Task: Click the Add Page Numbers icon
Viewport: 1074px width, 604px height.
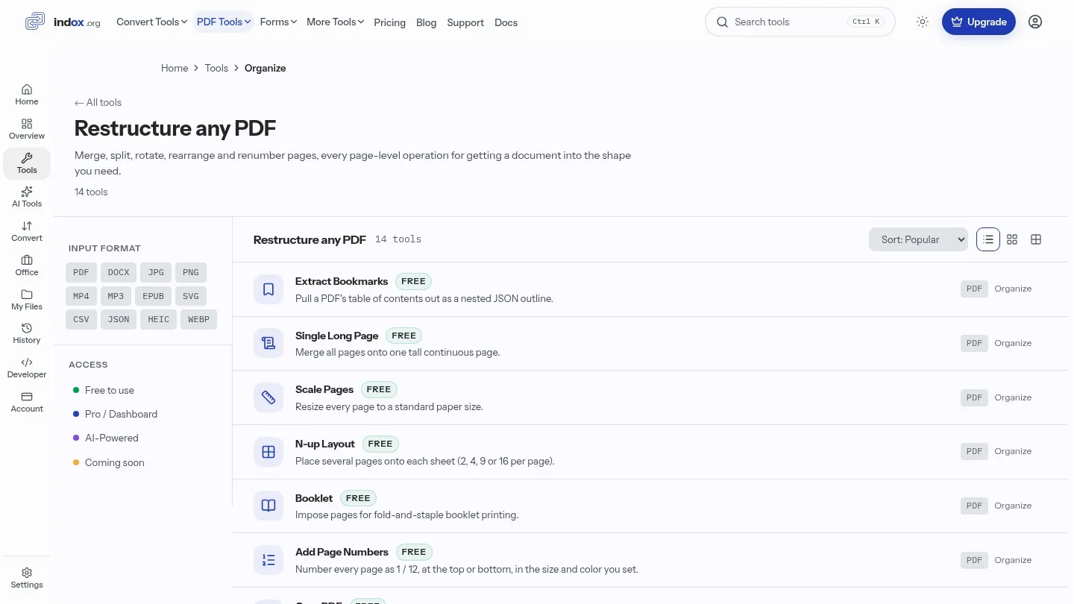Action: [268, 560]
